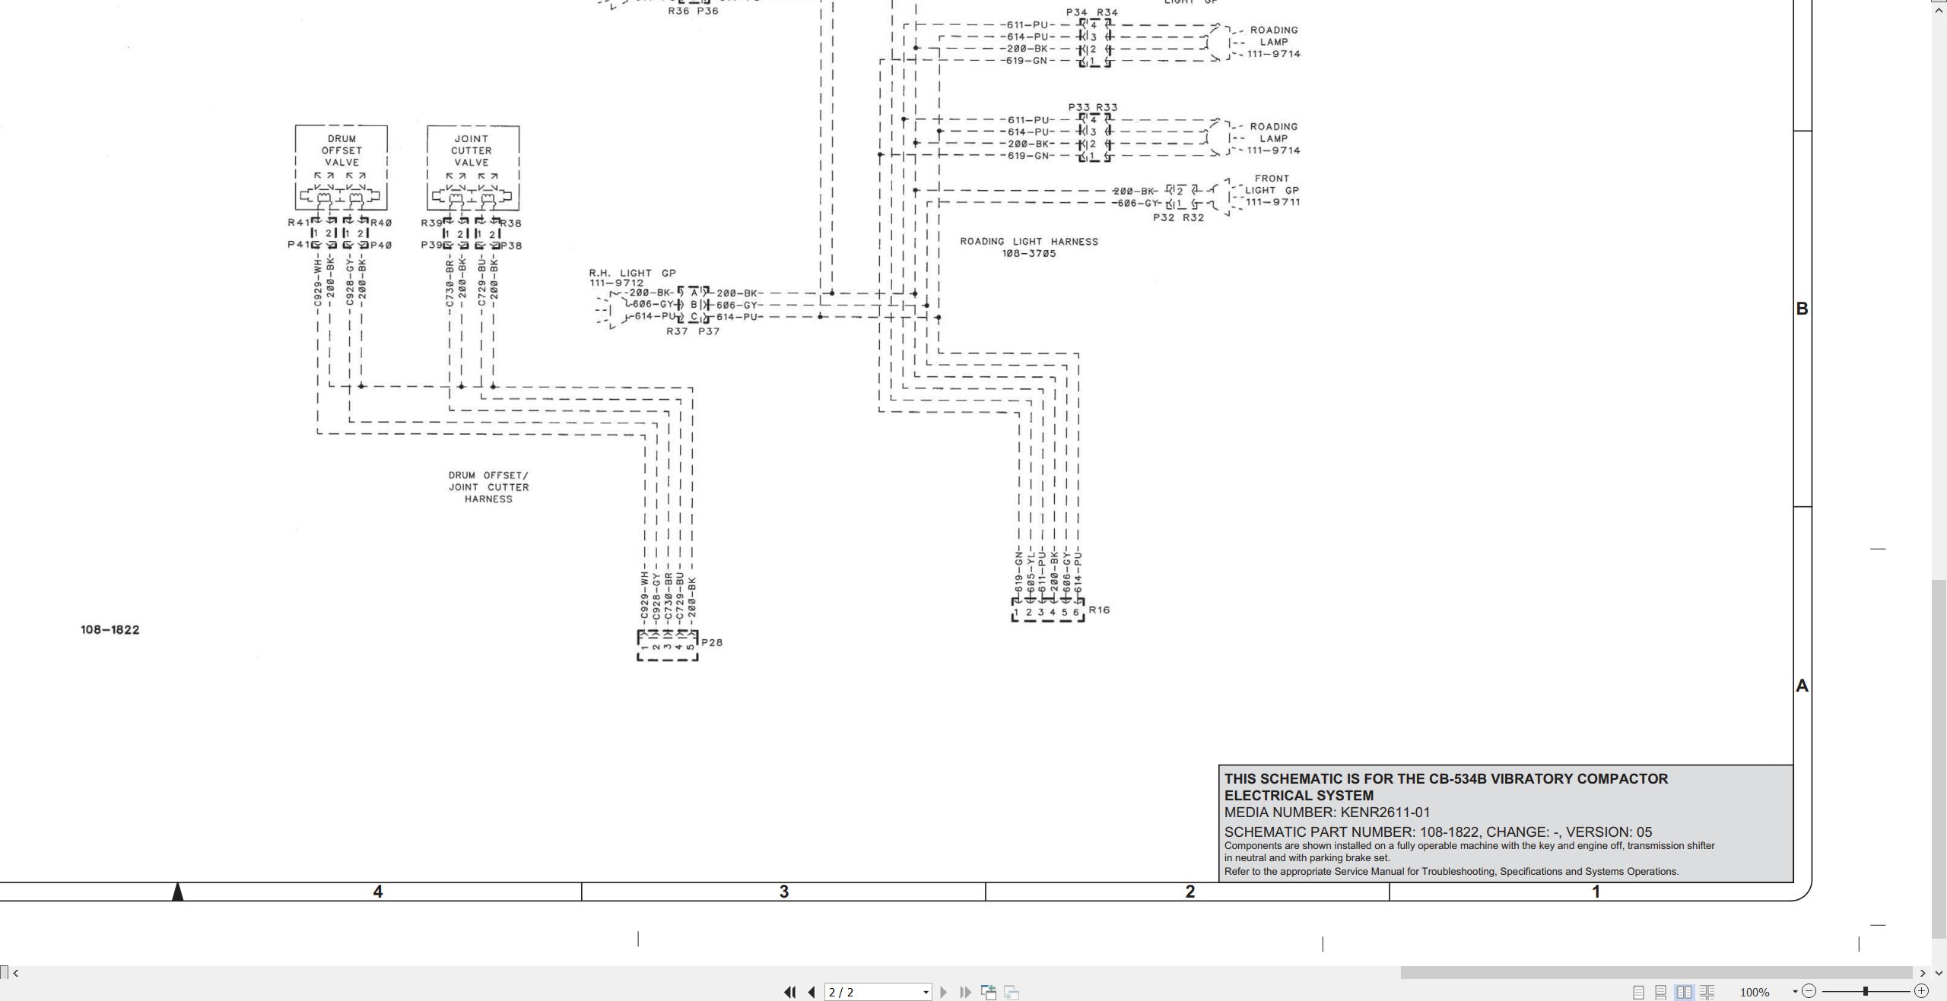Image resolution: width=1947 pixels, height=1001 pixels.
Task: Click the horizontal scroll right arrow
Action: [x=1923, y=973]
